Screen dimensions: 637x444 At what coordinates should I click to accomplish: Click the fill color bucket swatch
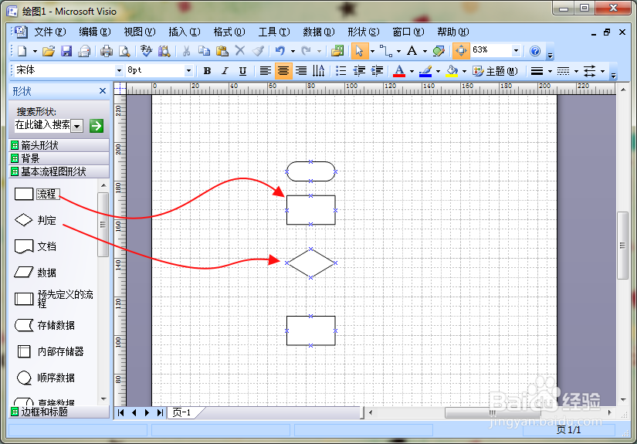(x=452, y=71)
